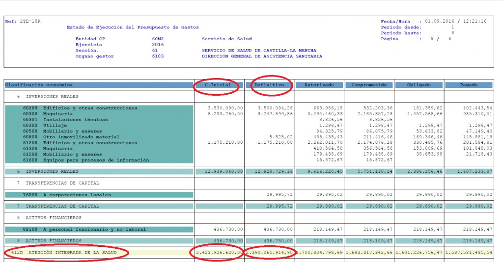
Task: Select the 'C.Inicial' column header
Action: (218, 85)
